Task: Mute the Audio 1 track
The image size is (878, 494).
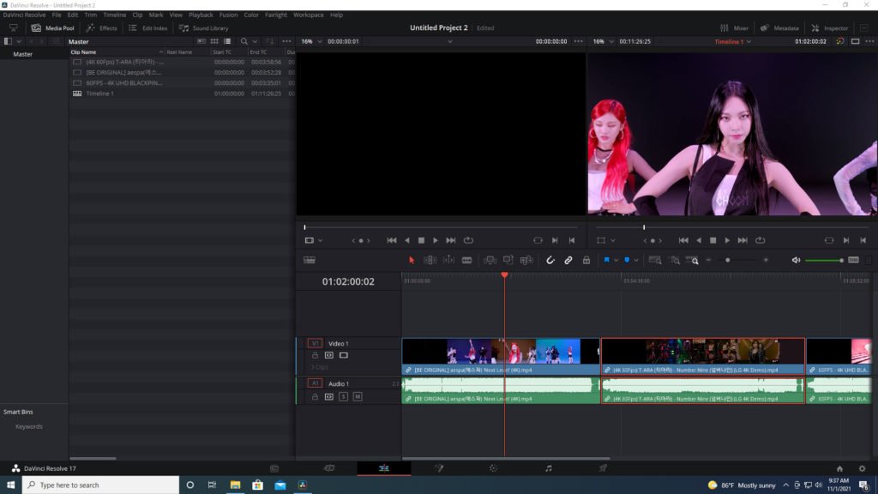Action: tap(358, 397)
